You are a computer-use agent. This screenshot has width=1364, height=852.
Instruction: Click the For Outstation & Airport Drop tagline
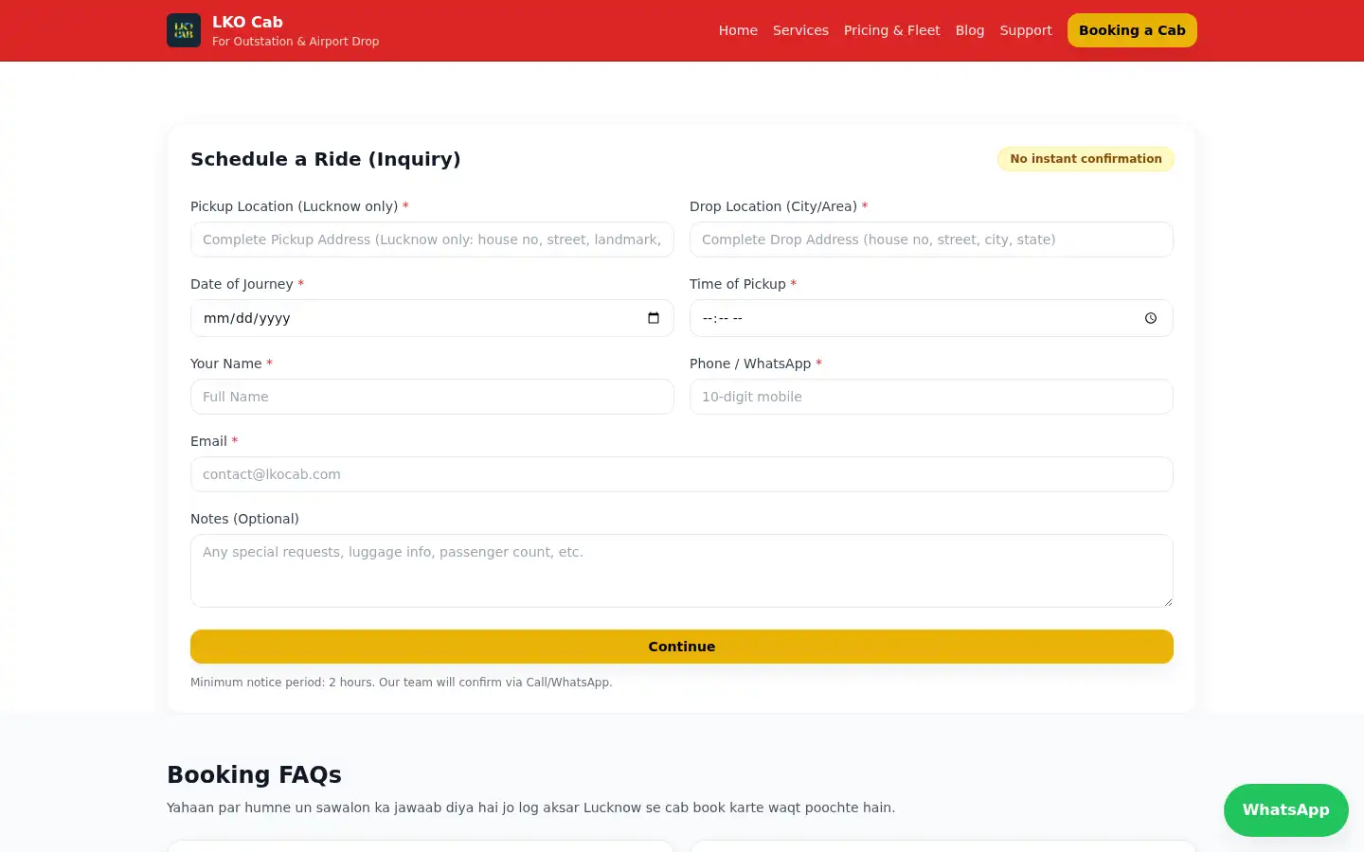[x=296, y=42]
